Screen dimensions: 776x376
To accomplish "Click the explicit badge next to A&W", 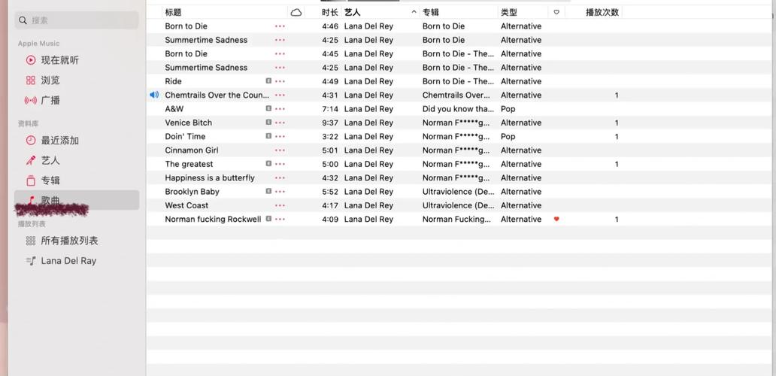I will pos(268,108).
